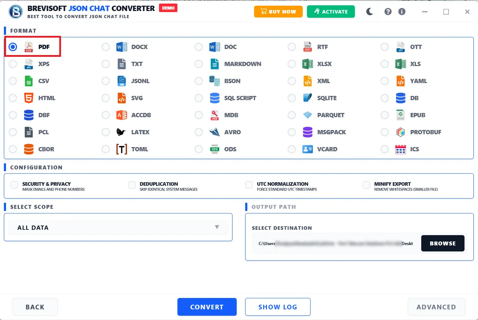
Task: Click the VCARD contact icon
Action: (x=308, y=149)
